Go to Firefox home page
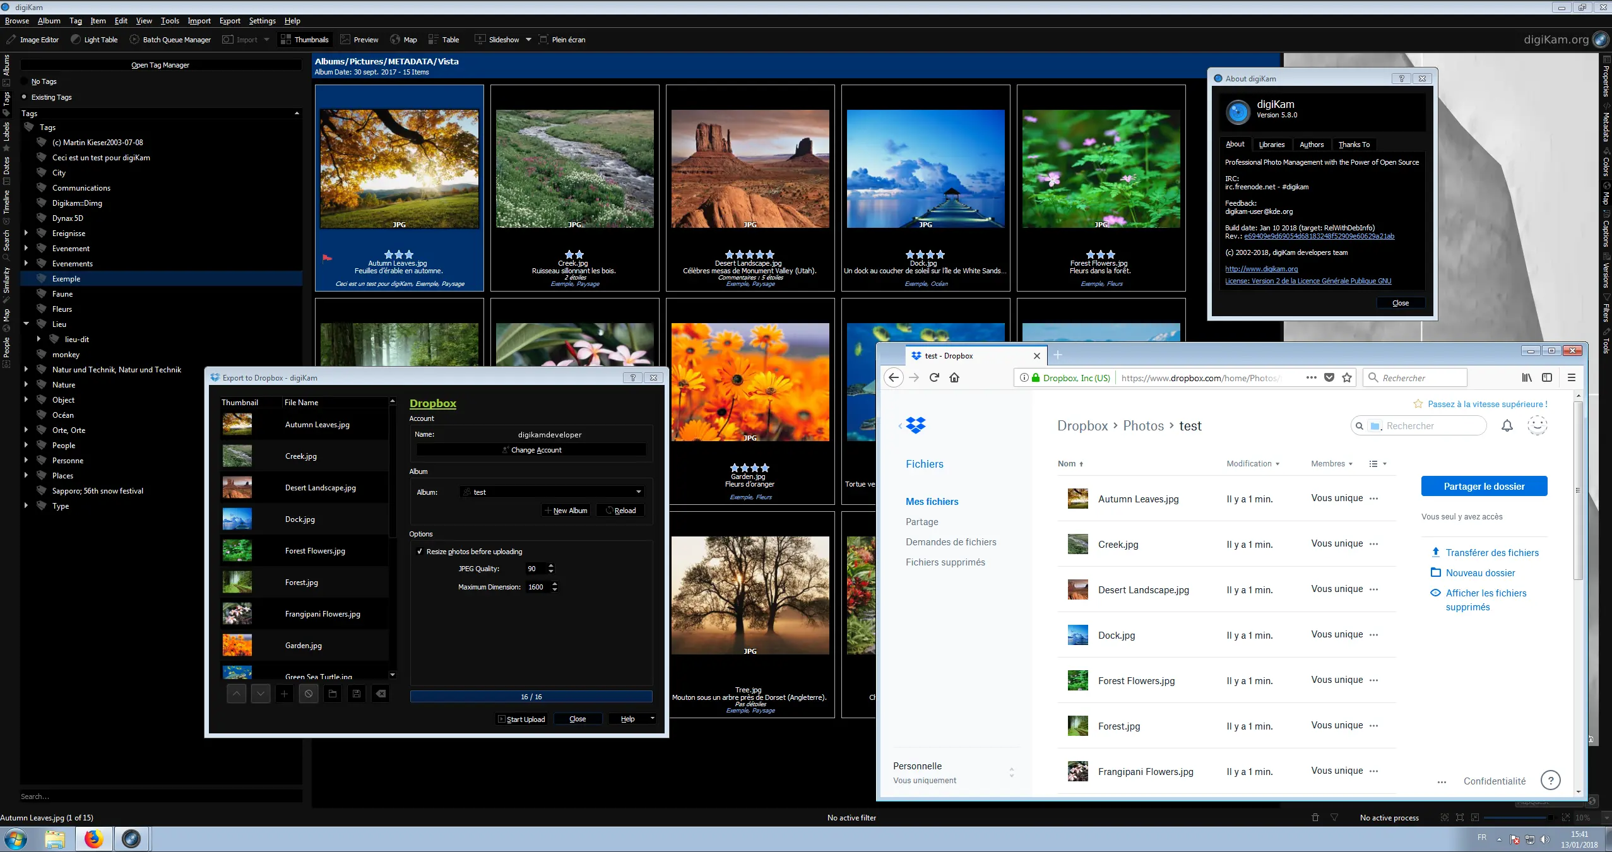Viewport: 1612px width, 852px height. point(954,377)
